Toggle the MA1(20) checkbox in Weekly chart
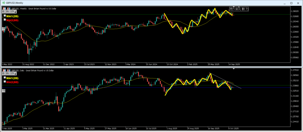303x132 pixels. point(5,15)
